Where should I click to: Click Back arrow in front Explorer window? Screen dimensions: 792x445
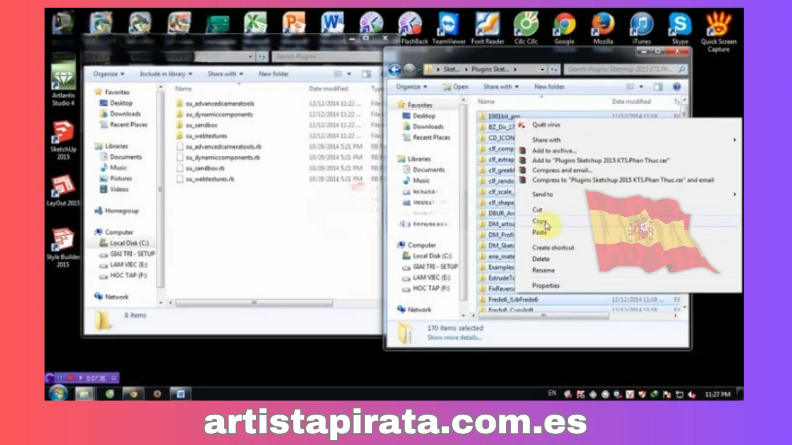pos(395,69)
